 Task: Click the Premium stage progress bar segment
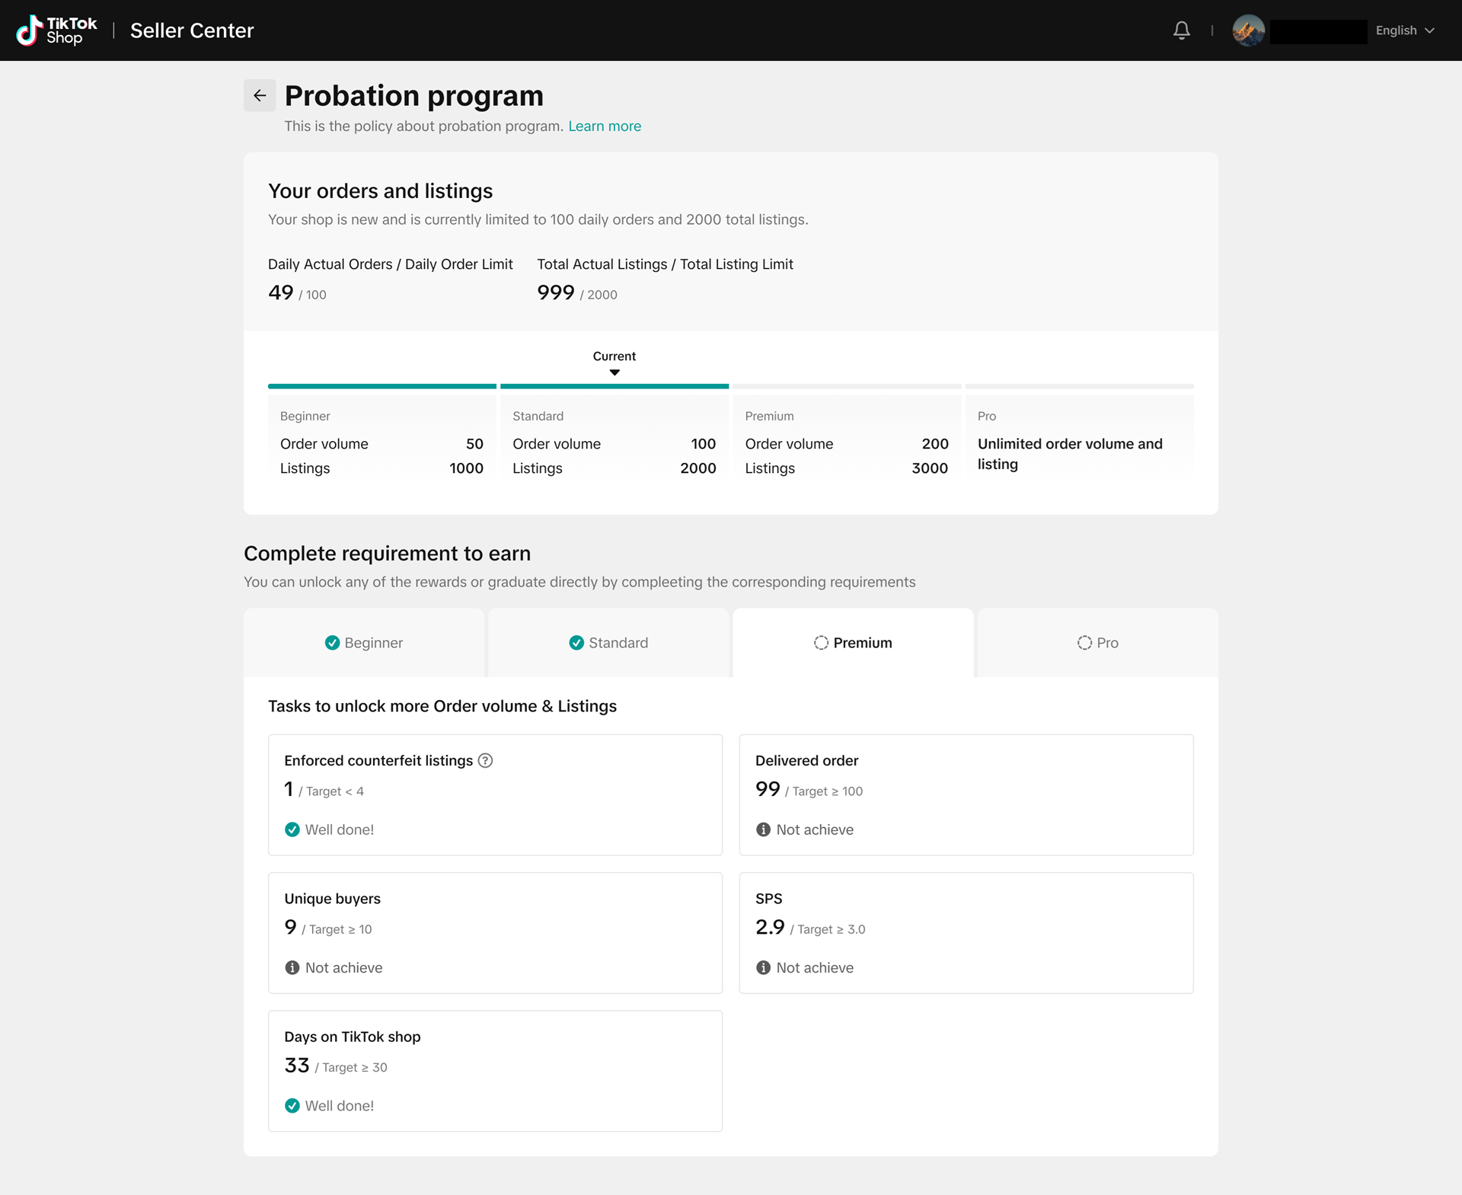point(847,386)
